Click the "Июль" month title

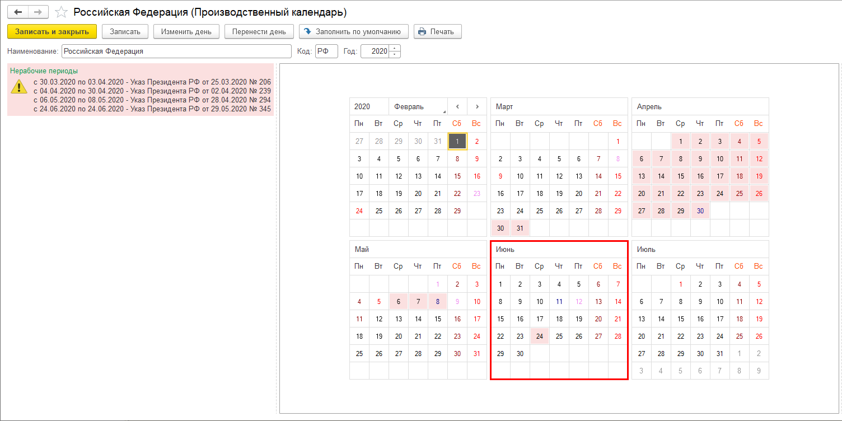pos(646,249)
